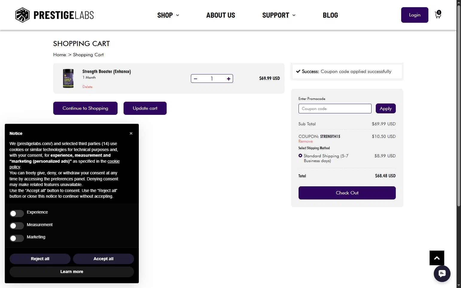Click the $10.50 USD coupon discount
The image size is (461, 288).
coord(384,136)
